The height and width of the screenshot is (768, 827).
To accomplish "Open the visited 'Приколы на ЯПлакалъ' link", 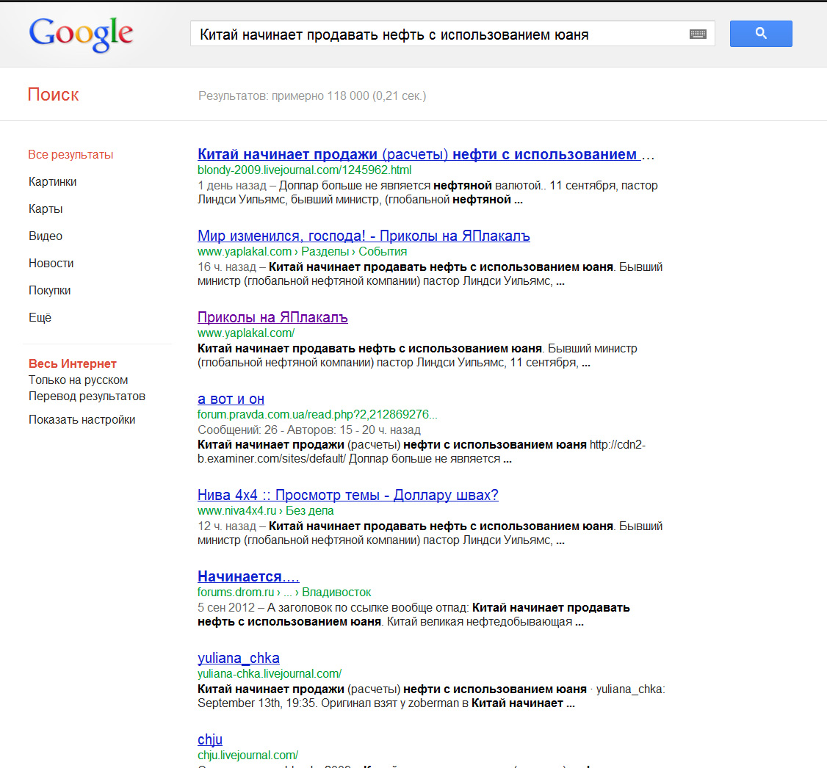I will pyautogui.click(x=272, y=317).
